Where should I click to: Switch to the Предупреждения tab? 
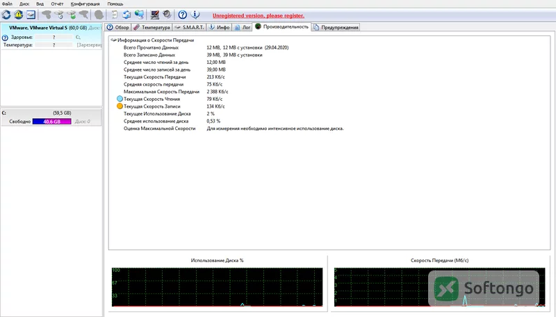pyautogui.click(x=336, y=27)
